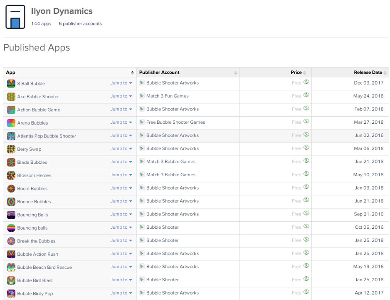Image resolution: width=390 pixels, height=300 pixels.
Task: Open the Free Bubble Shooter Games publisher account
Action: click(x=175, y=122)
